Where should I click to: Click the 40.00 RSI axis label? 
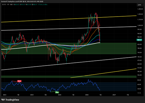coord(139,89)
